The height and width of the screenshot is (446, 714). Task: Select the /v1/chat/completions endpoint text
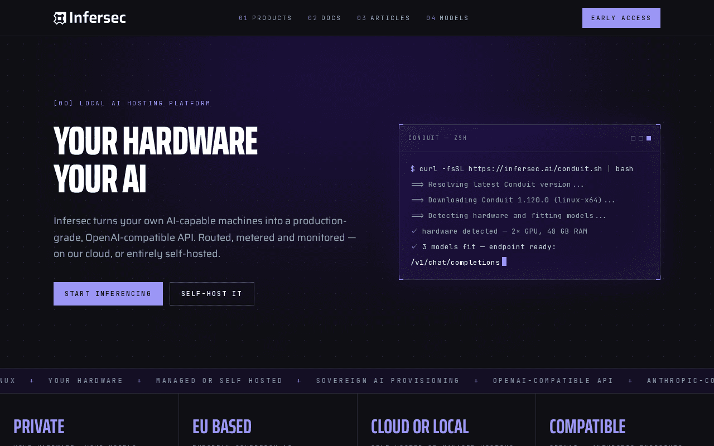click(455, 262)
